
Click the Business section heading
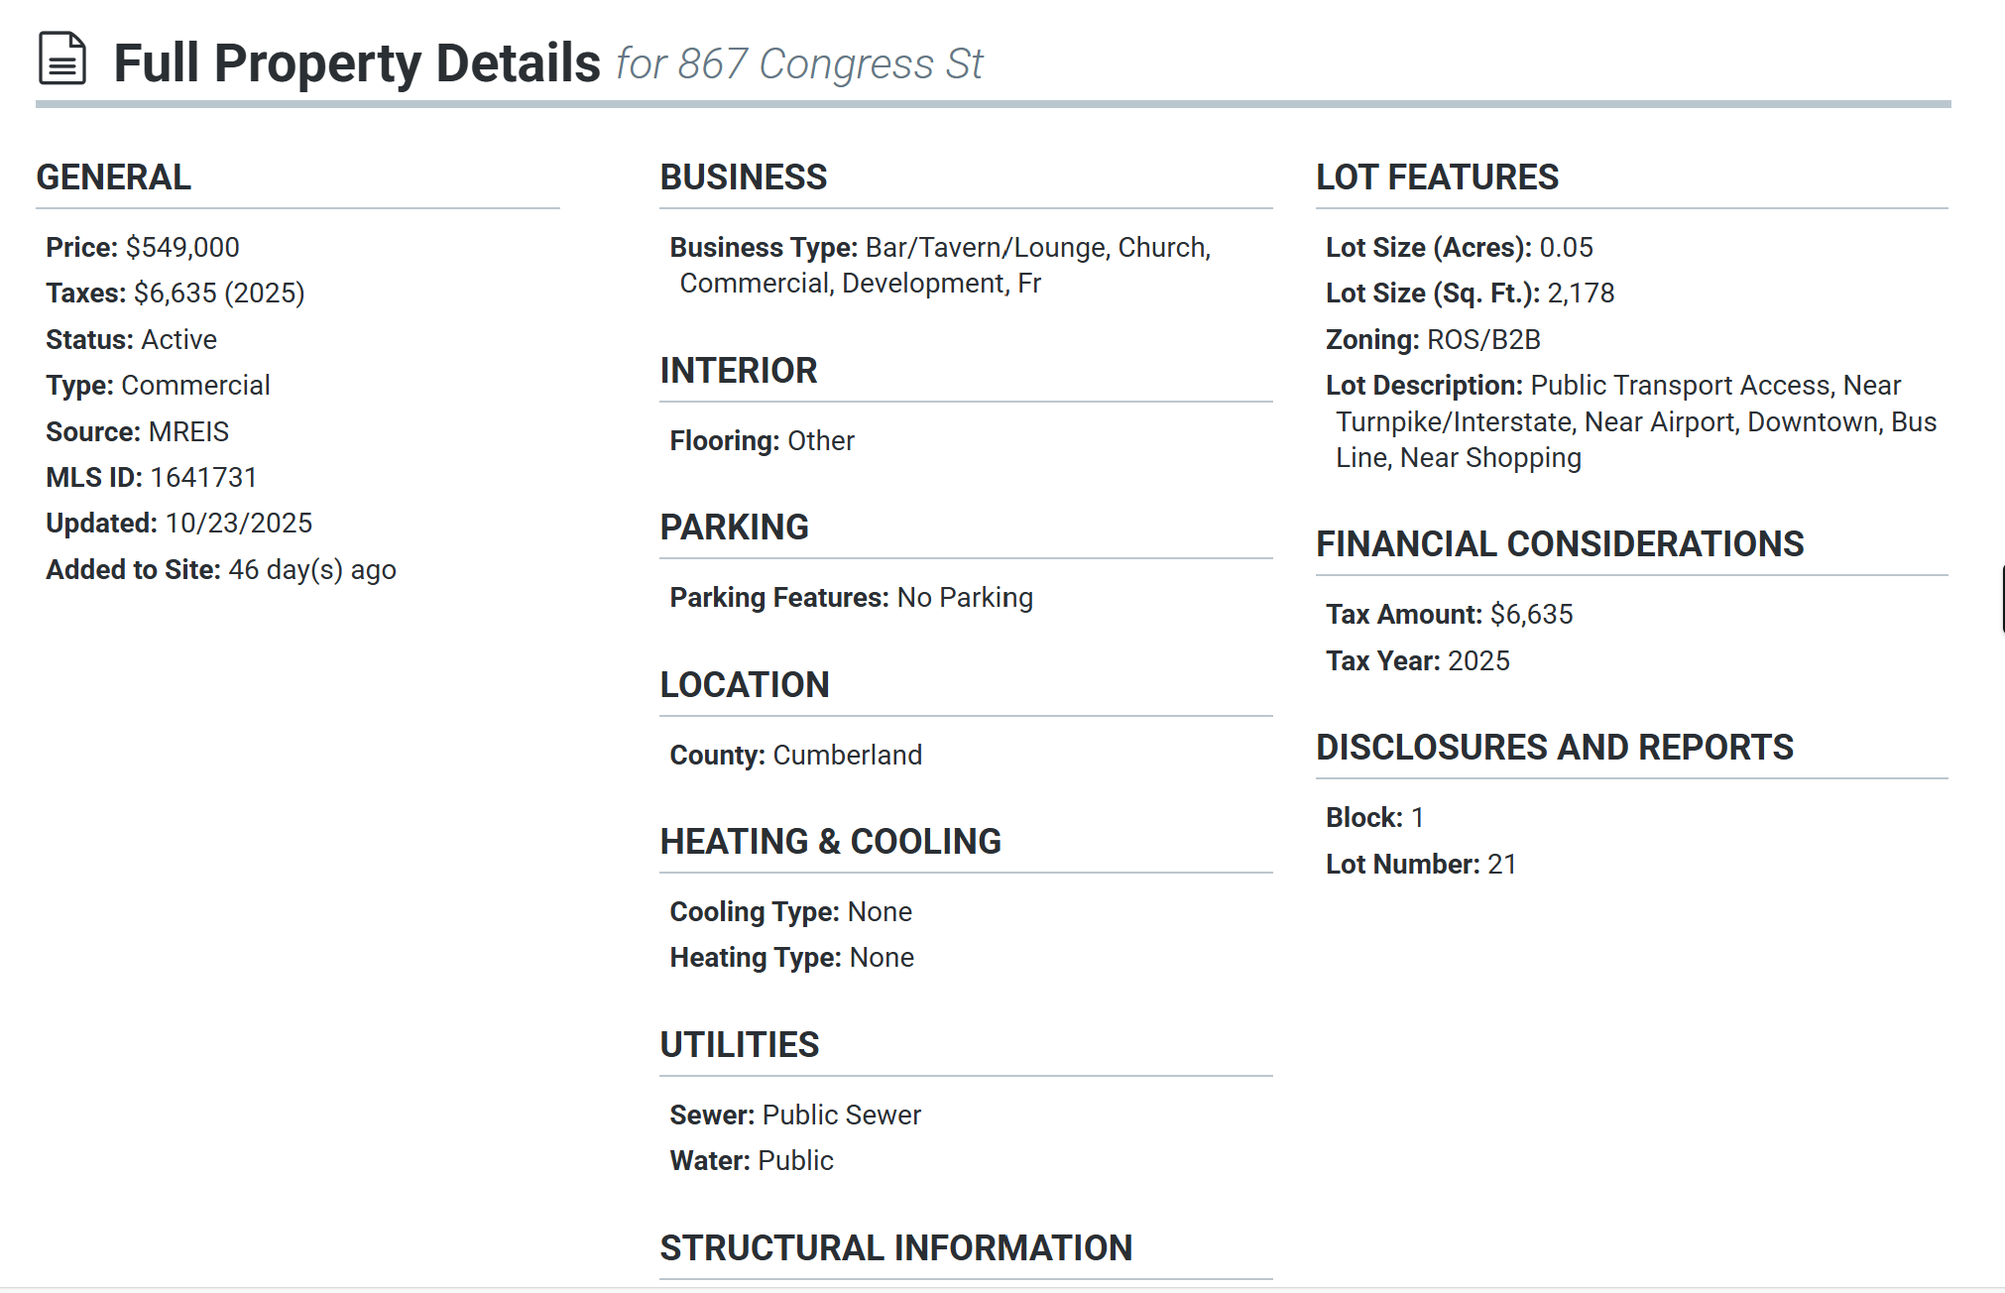744,177
